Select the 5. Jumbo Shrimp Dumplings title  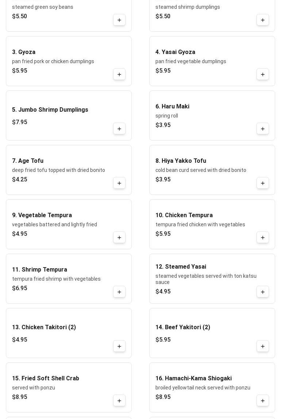(50, 110)
